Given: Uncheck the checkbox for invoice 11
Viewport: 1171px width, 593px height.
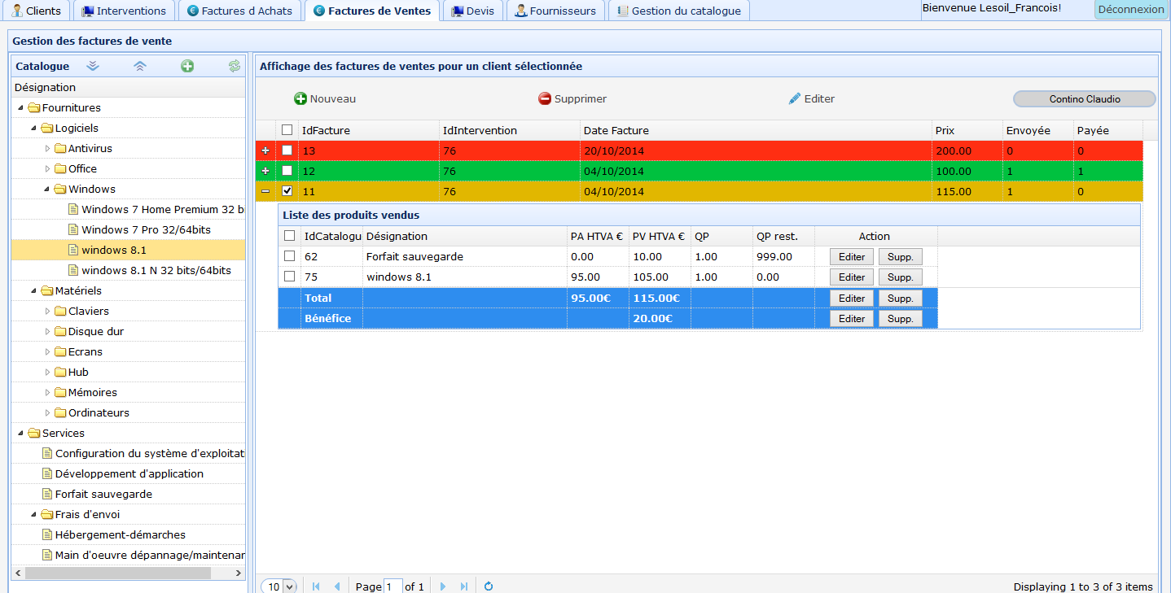Looking at the screenshot, I should pos(287,191).
